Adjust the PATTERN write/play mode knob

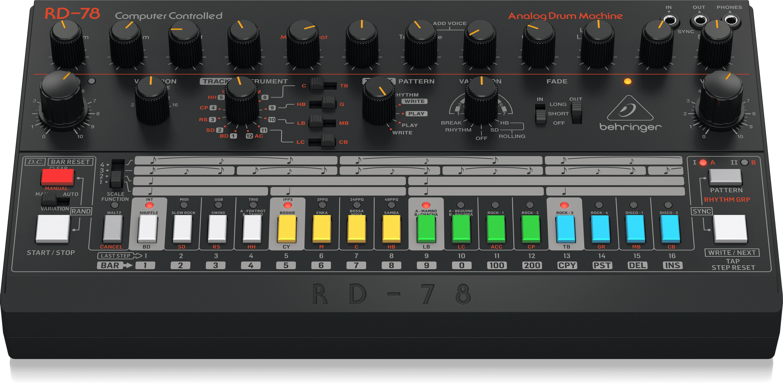379,101
